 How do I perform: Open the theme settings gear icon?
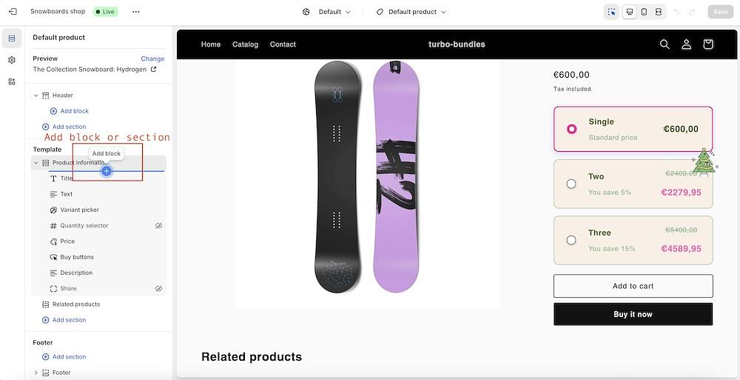[12, 60]
